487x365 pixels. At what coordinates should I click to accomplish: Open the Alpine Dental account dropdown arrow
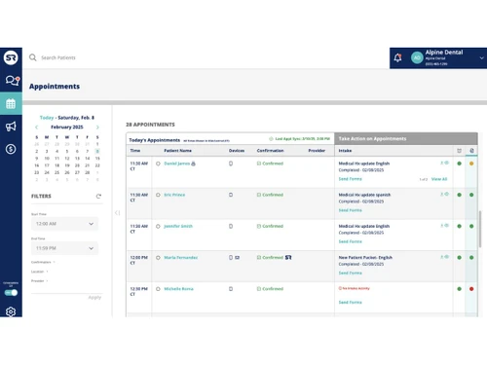tap(481, 57)
